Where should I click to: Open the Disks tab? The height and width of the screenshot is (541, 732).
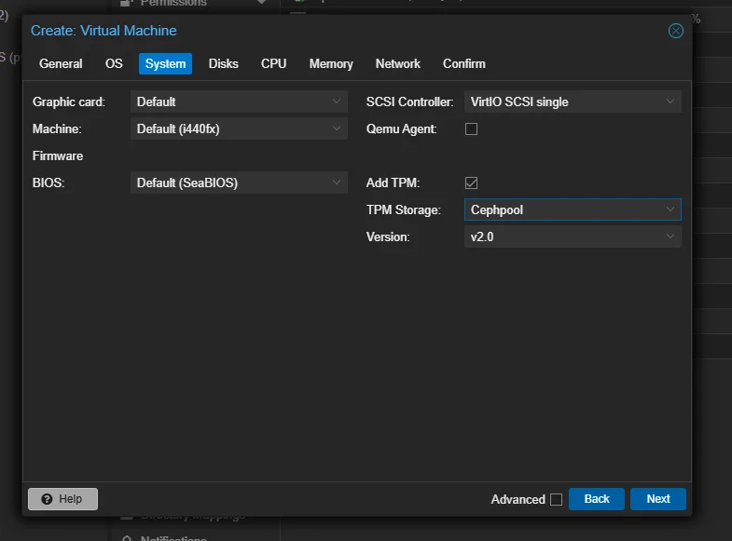[x=223, y=64]
